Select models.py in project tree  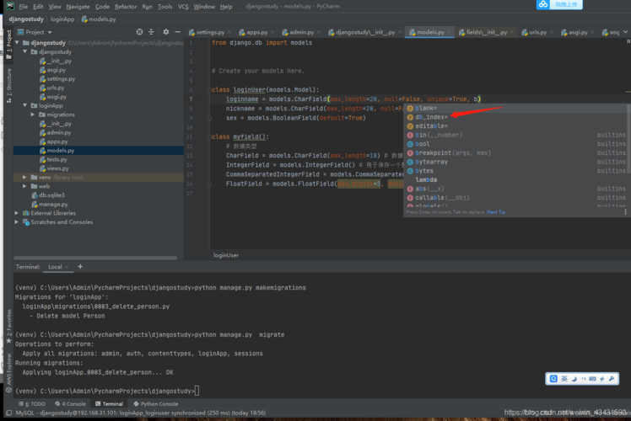coord(57,150)
